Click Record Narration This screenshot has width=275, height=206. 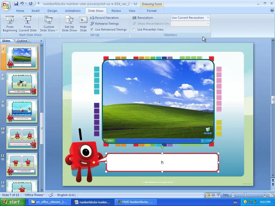point(104,18)
